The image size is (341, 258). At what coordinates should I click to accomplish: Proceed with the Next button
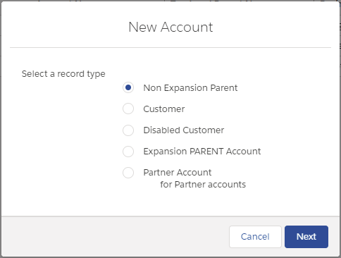(x=306, y=237)
